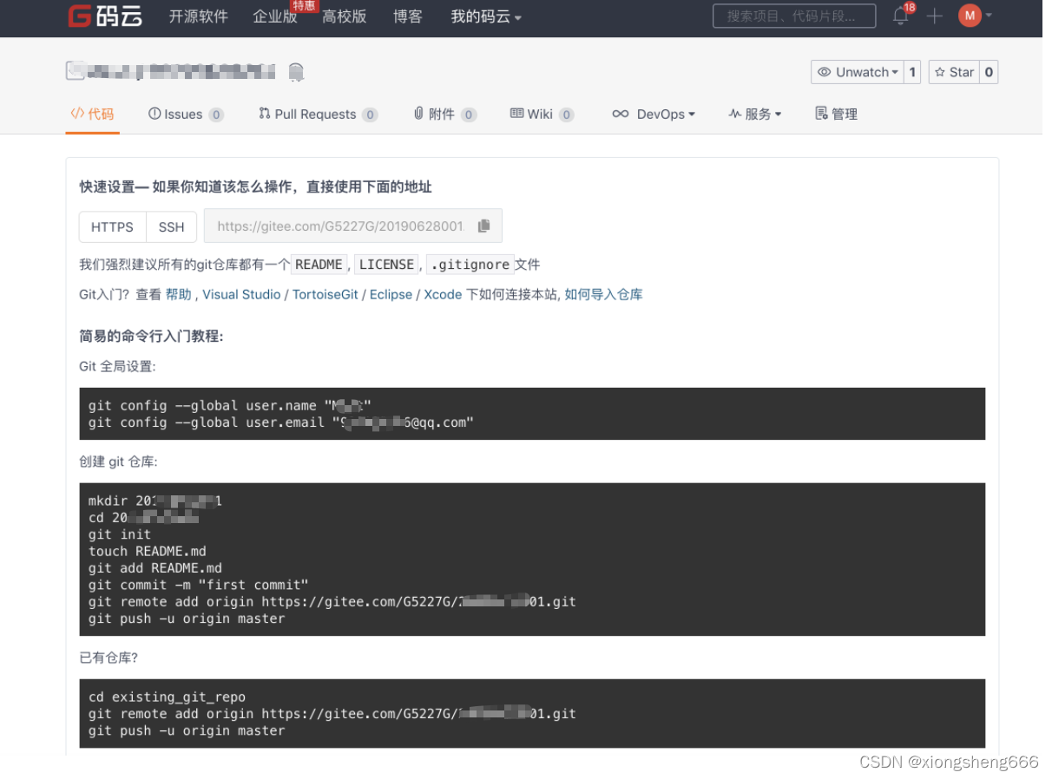
Task: Switch to the Wiki tab
Action: 542,114
